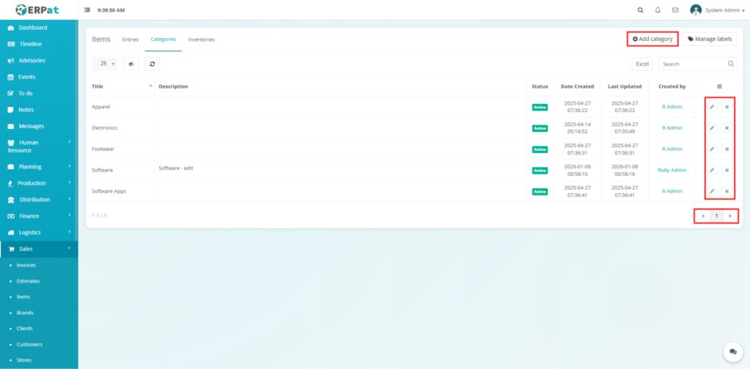Viewport: 750px width, 369px height.
Task: Open the mail envelope icon
Action: [x=675, y=10]
